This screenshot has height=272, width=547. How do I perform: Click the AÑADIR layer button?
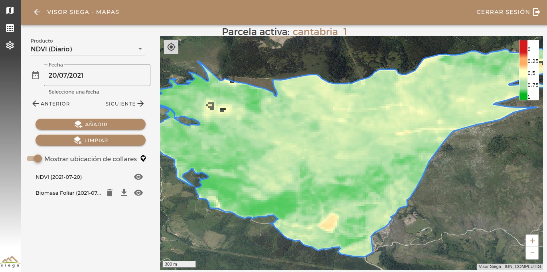click(x=91, y=124)
